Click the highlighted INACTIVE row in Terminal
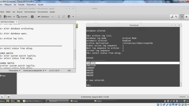The width and height of the screenshot is (189, 106). [133, 63]
